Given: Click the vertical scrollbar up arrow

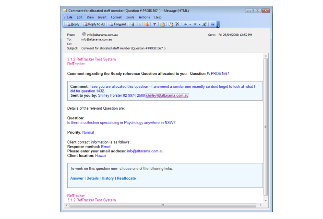Looking at the screenshot, I should click(266, 56).
